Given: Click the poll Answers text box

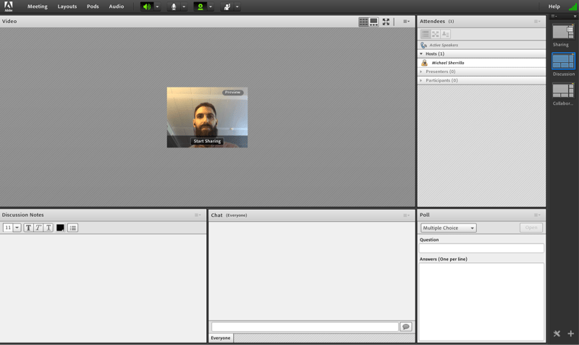Looking at the screenshot, I should click(x=481, y=302).
